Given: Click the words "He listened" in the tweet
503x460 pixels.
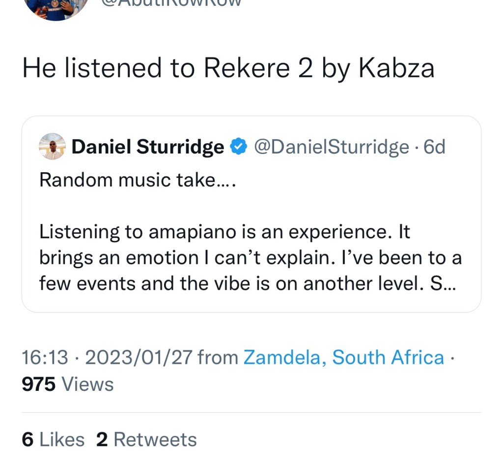Looking at the screenshot, I should point(92,68).
